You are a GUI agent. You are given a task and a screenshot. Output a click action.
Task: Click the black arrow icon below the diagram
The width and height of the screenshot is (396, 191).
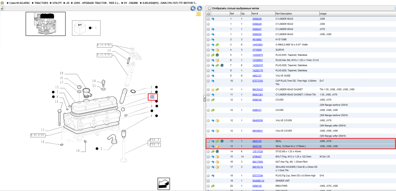point(164,184)
